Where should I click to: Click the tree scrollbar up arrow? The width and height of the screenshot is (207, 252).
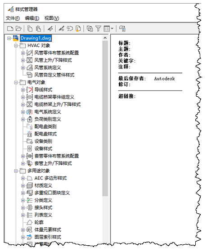click(x=105, y=38)
